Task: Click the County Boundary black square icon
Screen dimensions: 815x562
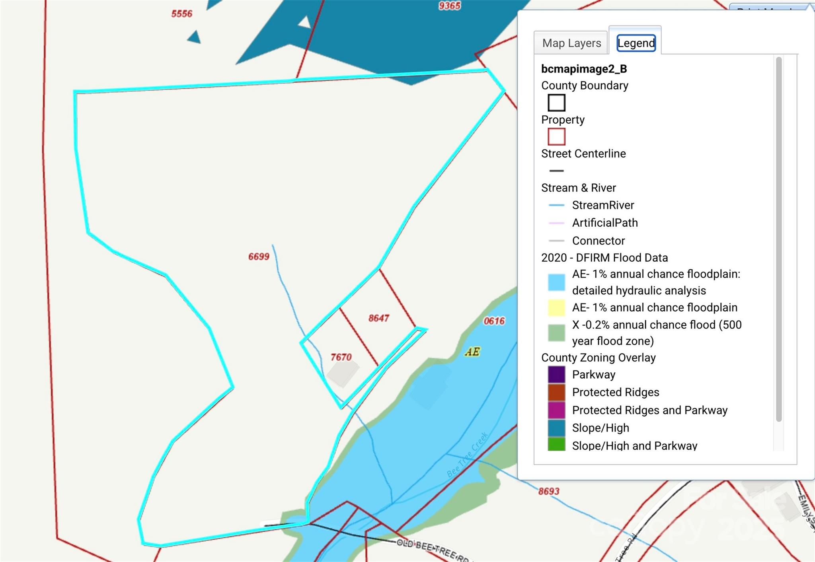Action: coord(556,103)
